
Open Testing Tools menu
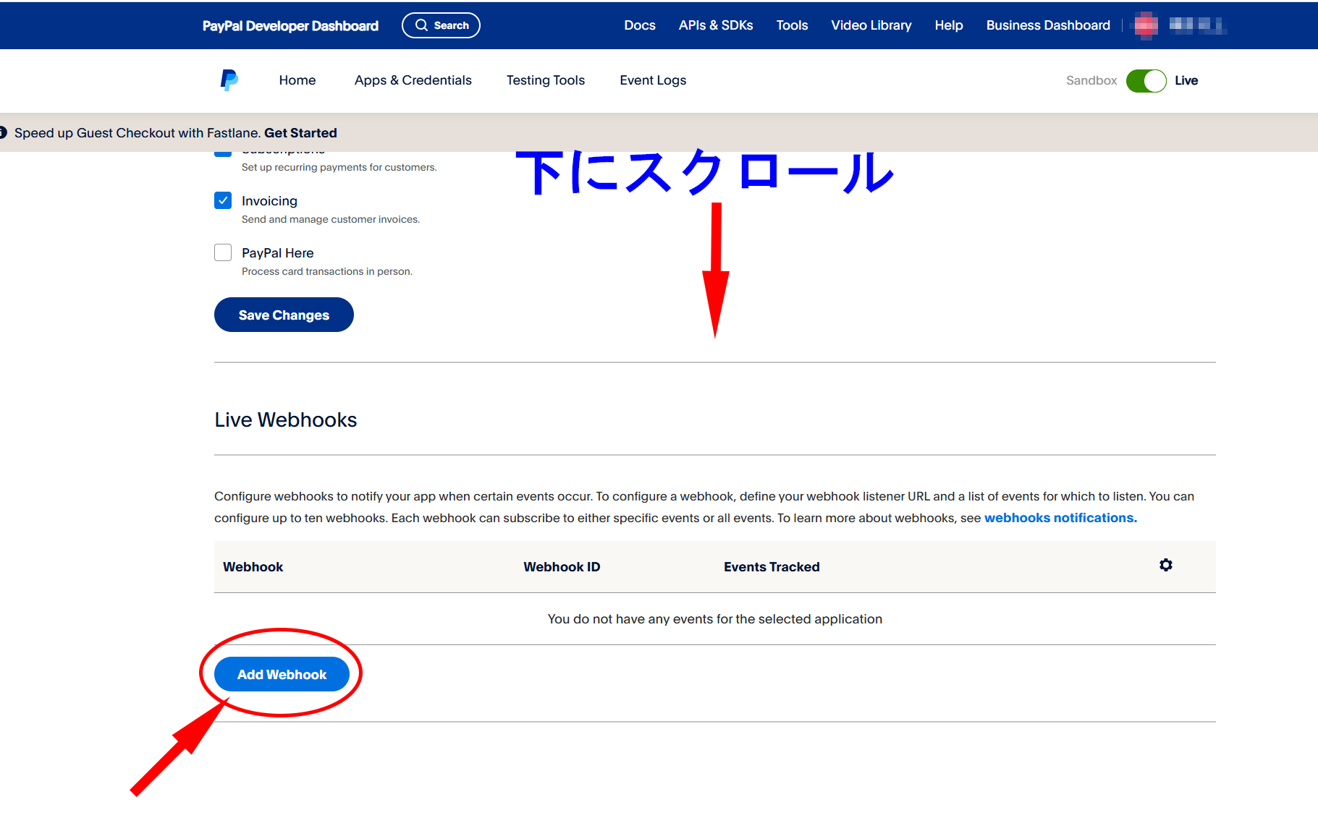[546, 80]
